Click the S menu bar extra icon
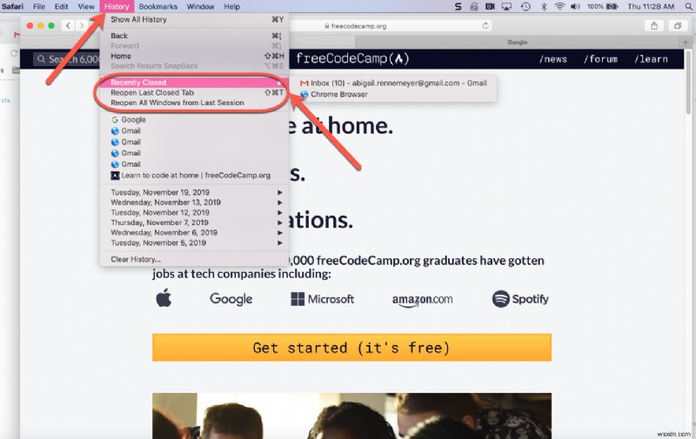696x439 pixels. pyautogui.click(x=458, y=6)
